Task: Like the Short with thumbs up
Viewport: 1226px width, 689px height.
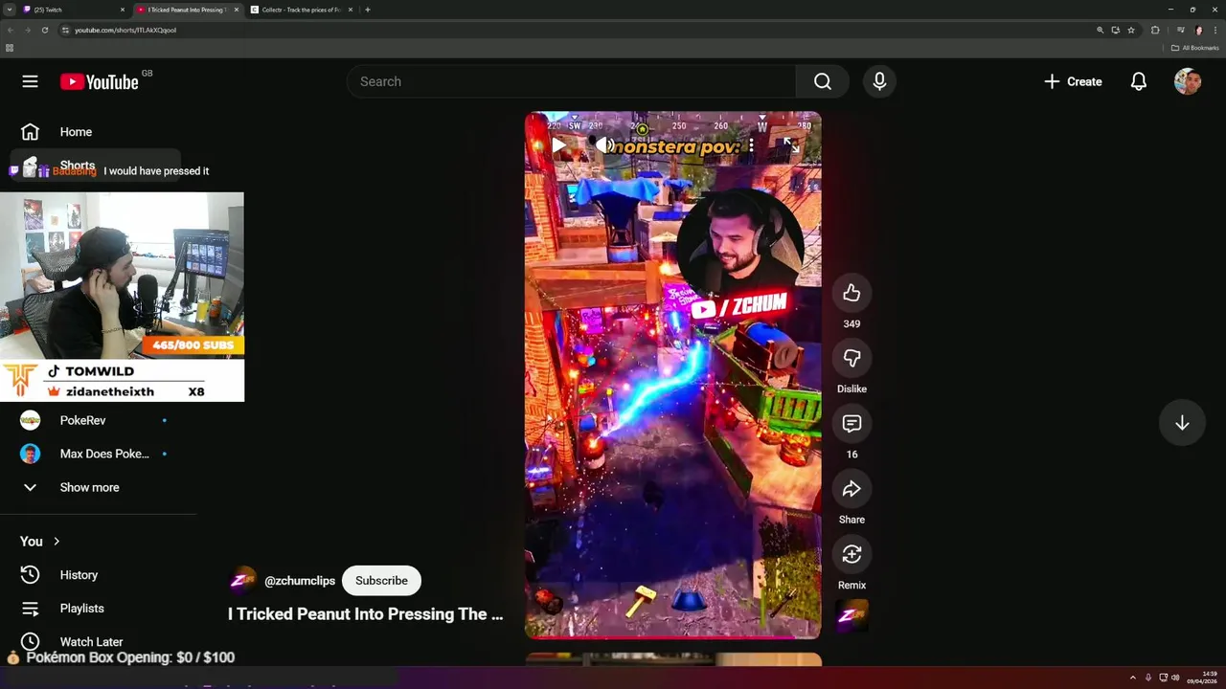Action: (x=851, y=294)
